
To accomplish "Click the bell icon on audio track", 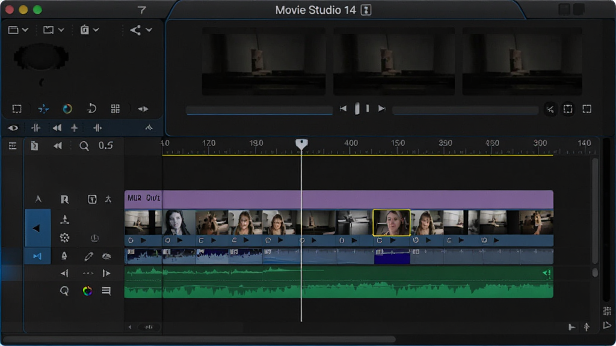I will click(x=64, y=256).
